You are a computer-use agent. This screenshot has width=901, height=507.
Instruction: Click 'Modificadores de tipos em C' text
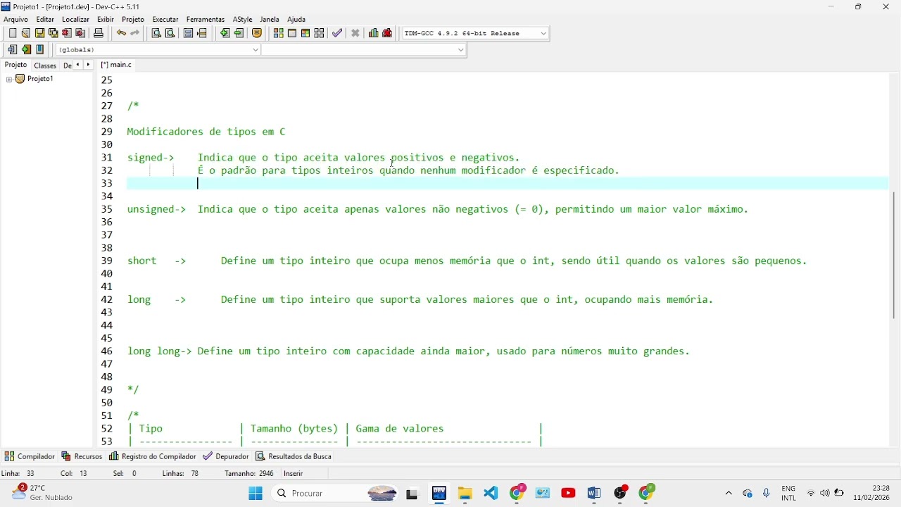tap(206, 132)
